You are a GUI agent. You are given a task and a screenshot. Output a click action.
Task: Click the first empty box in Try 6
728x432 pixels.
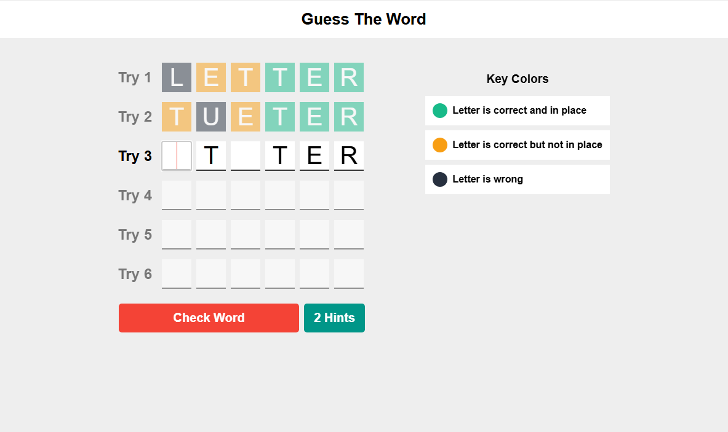pyautogui.click(x=177, y=274)
